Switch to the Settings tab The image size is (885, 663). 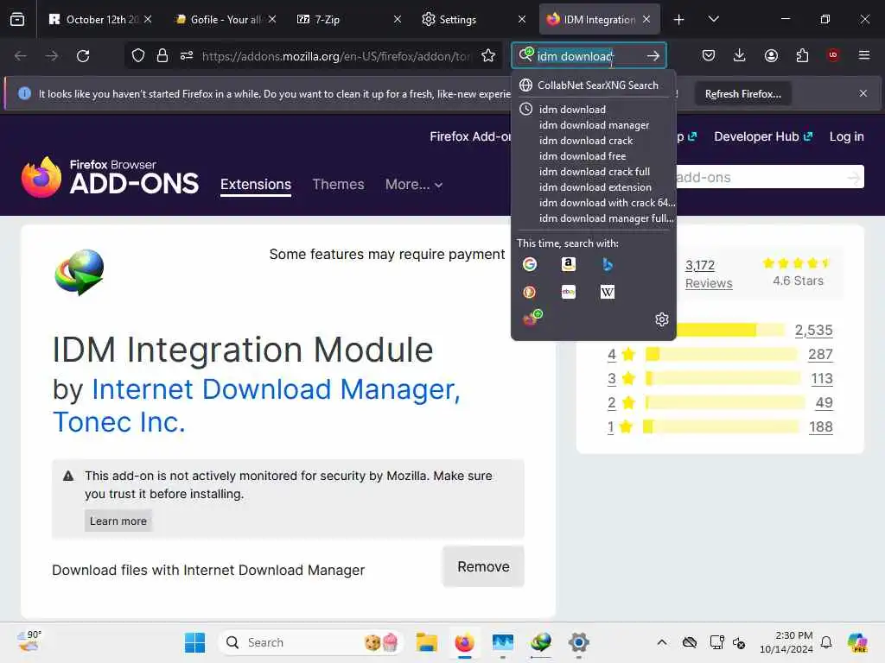pos(474,19)
